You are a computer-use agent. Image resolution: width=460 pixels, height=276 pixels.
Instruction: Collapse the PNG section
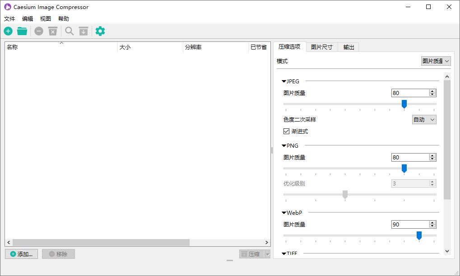(x=283, y=146)
